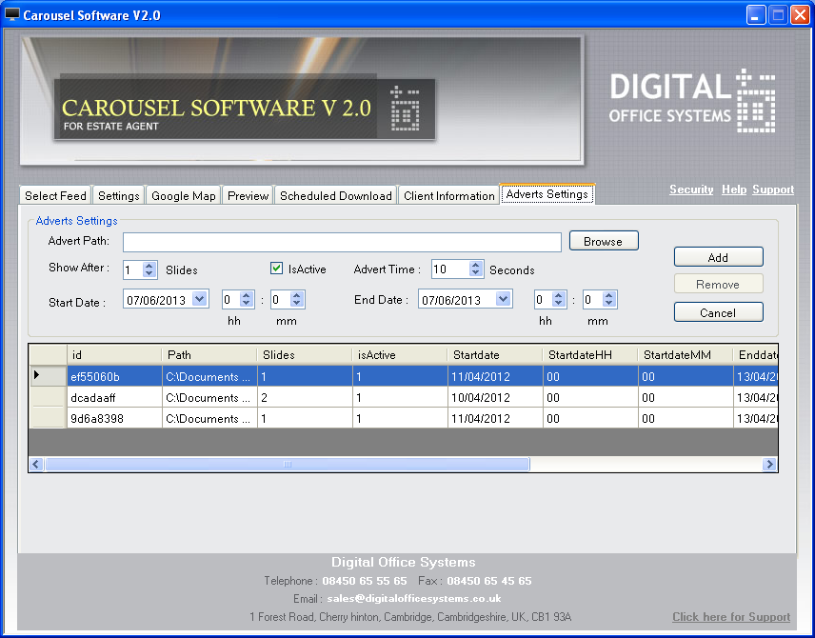Decrease the Start Date minutes value
The width and height of the screenshot is (815, 638).
pyautogui.click(x=296, y=303)
